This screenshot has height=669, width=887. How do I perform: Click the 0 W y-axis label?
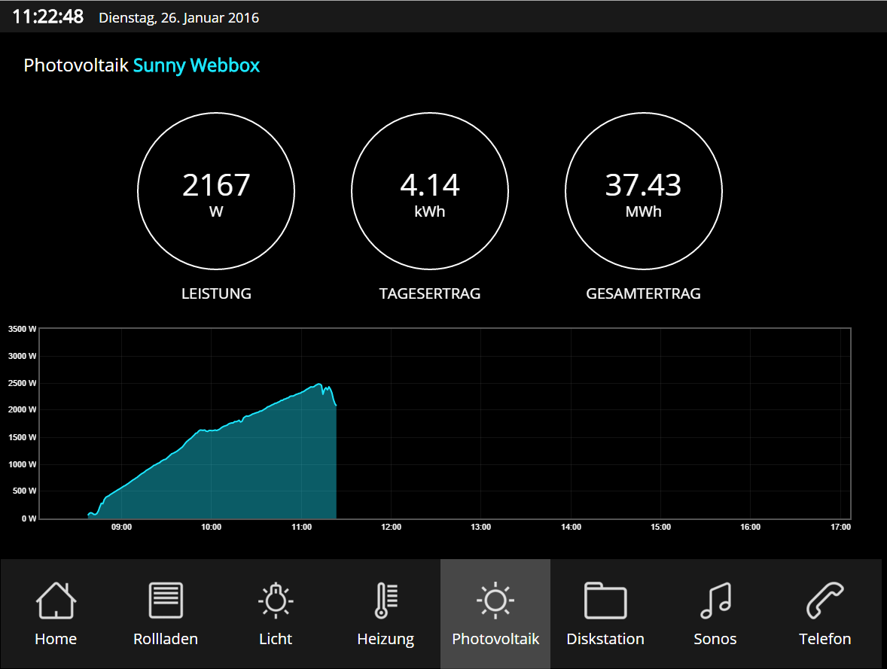pos(29,518)
